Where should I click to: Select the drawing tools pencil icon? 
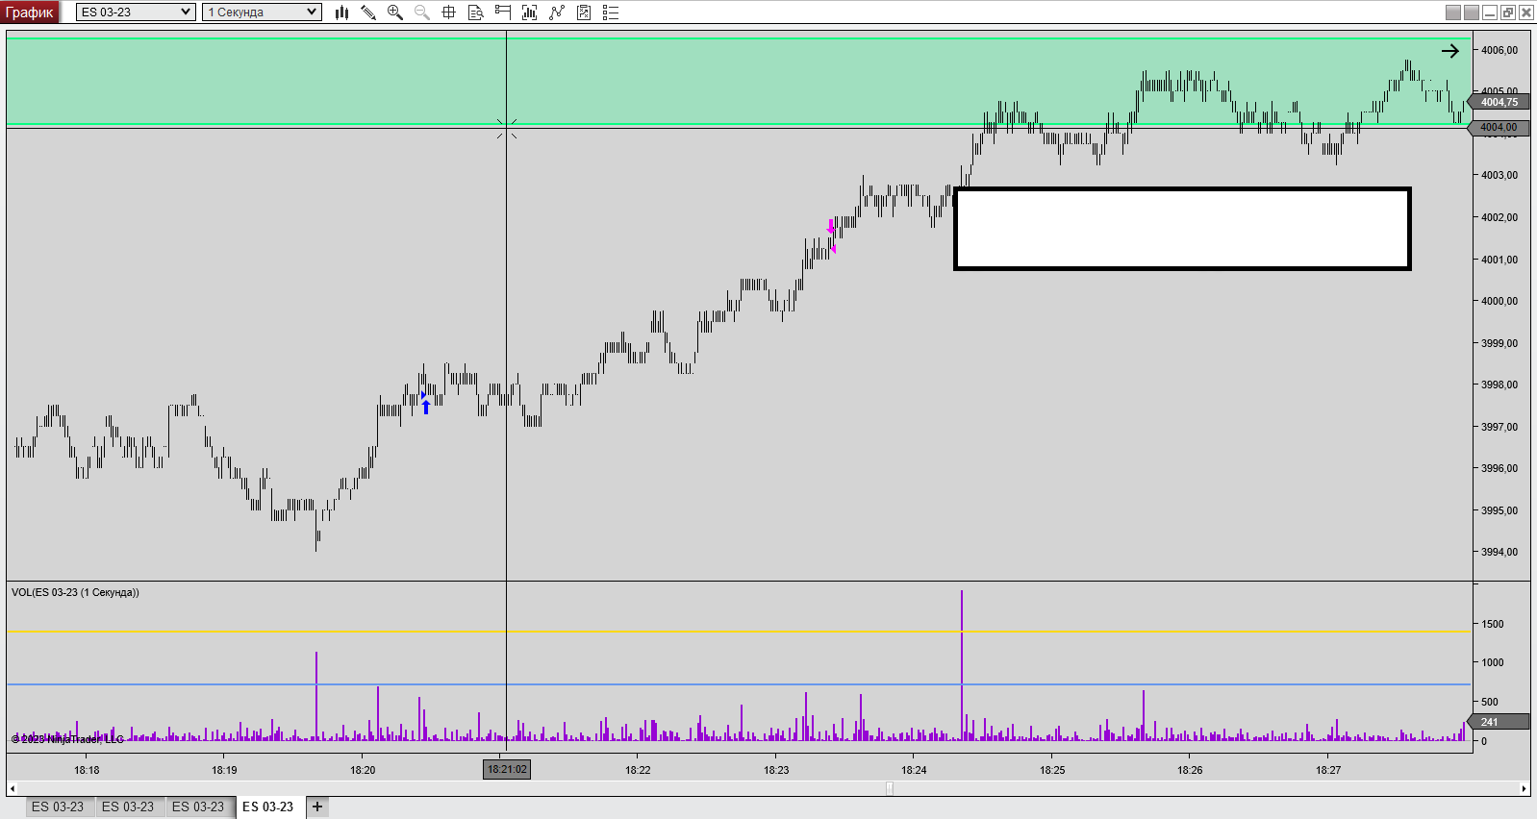pyautogui.click(x=368, y=12)
